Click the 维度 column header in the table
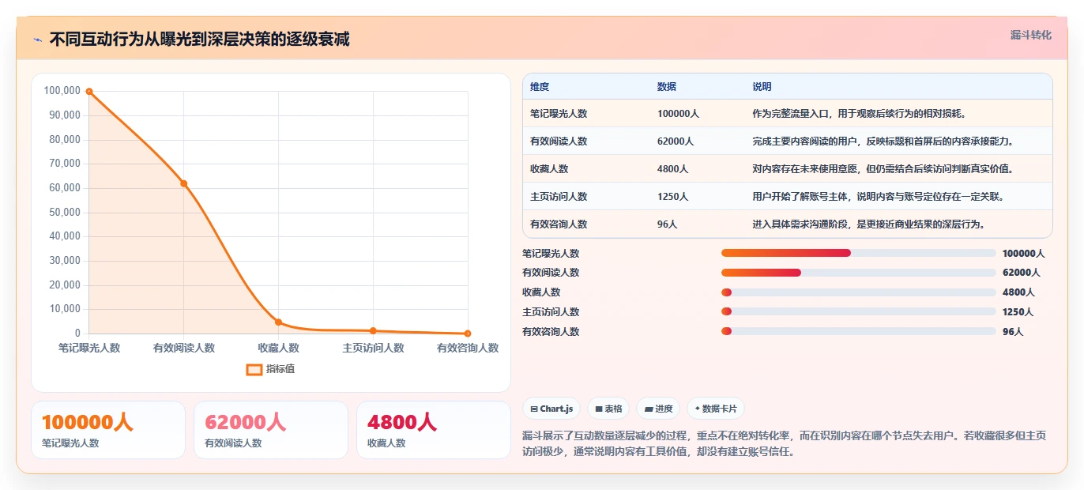 540,87
